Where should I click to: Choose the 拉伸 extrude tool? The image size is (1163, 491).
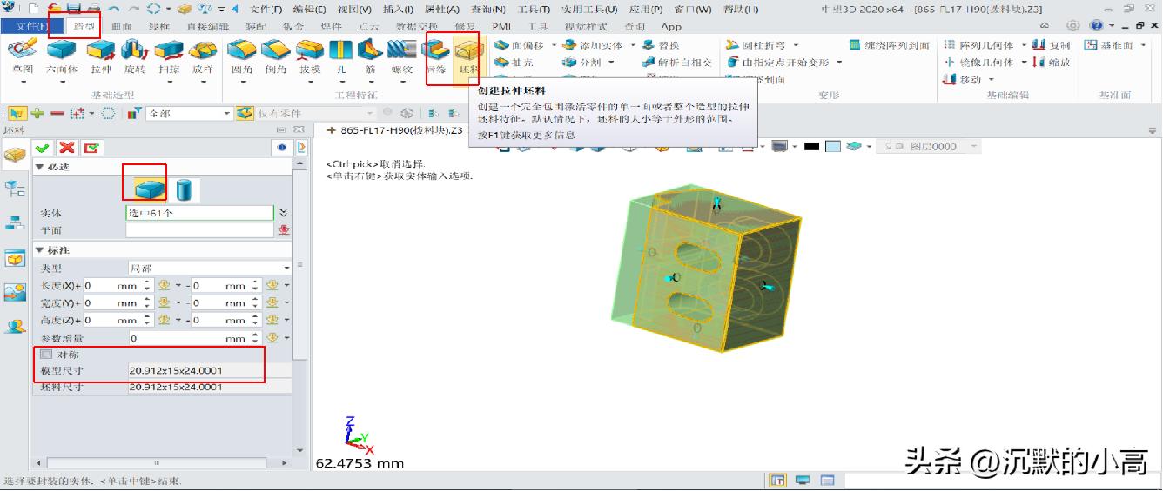(x=101, y=56)
